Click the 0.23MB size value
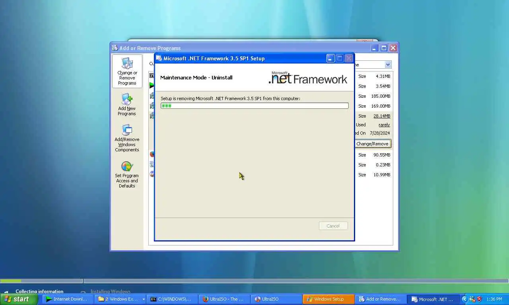509x305 pixels. click(383, 165)
